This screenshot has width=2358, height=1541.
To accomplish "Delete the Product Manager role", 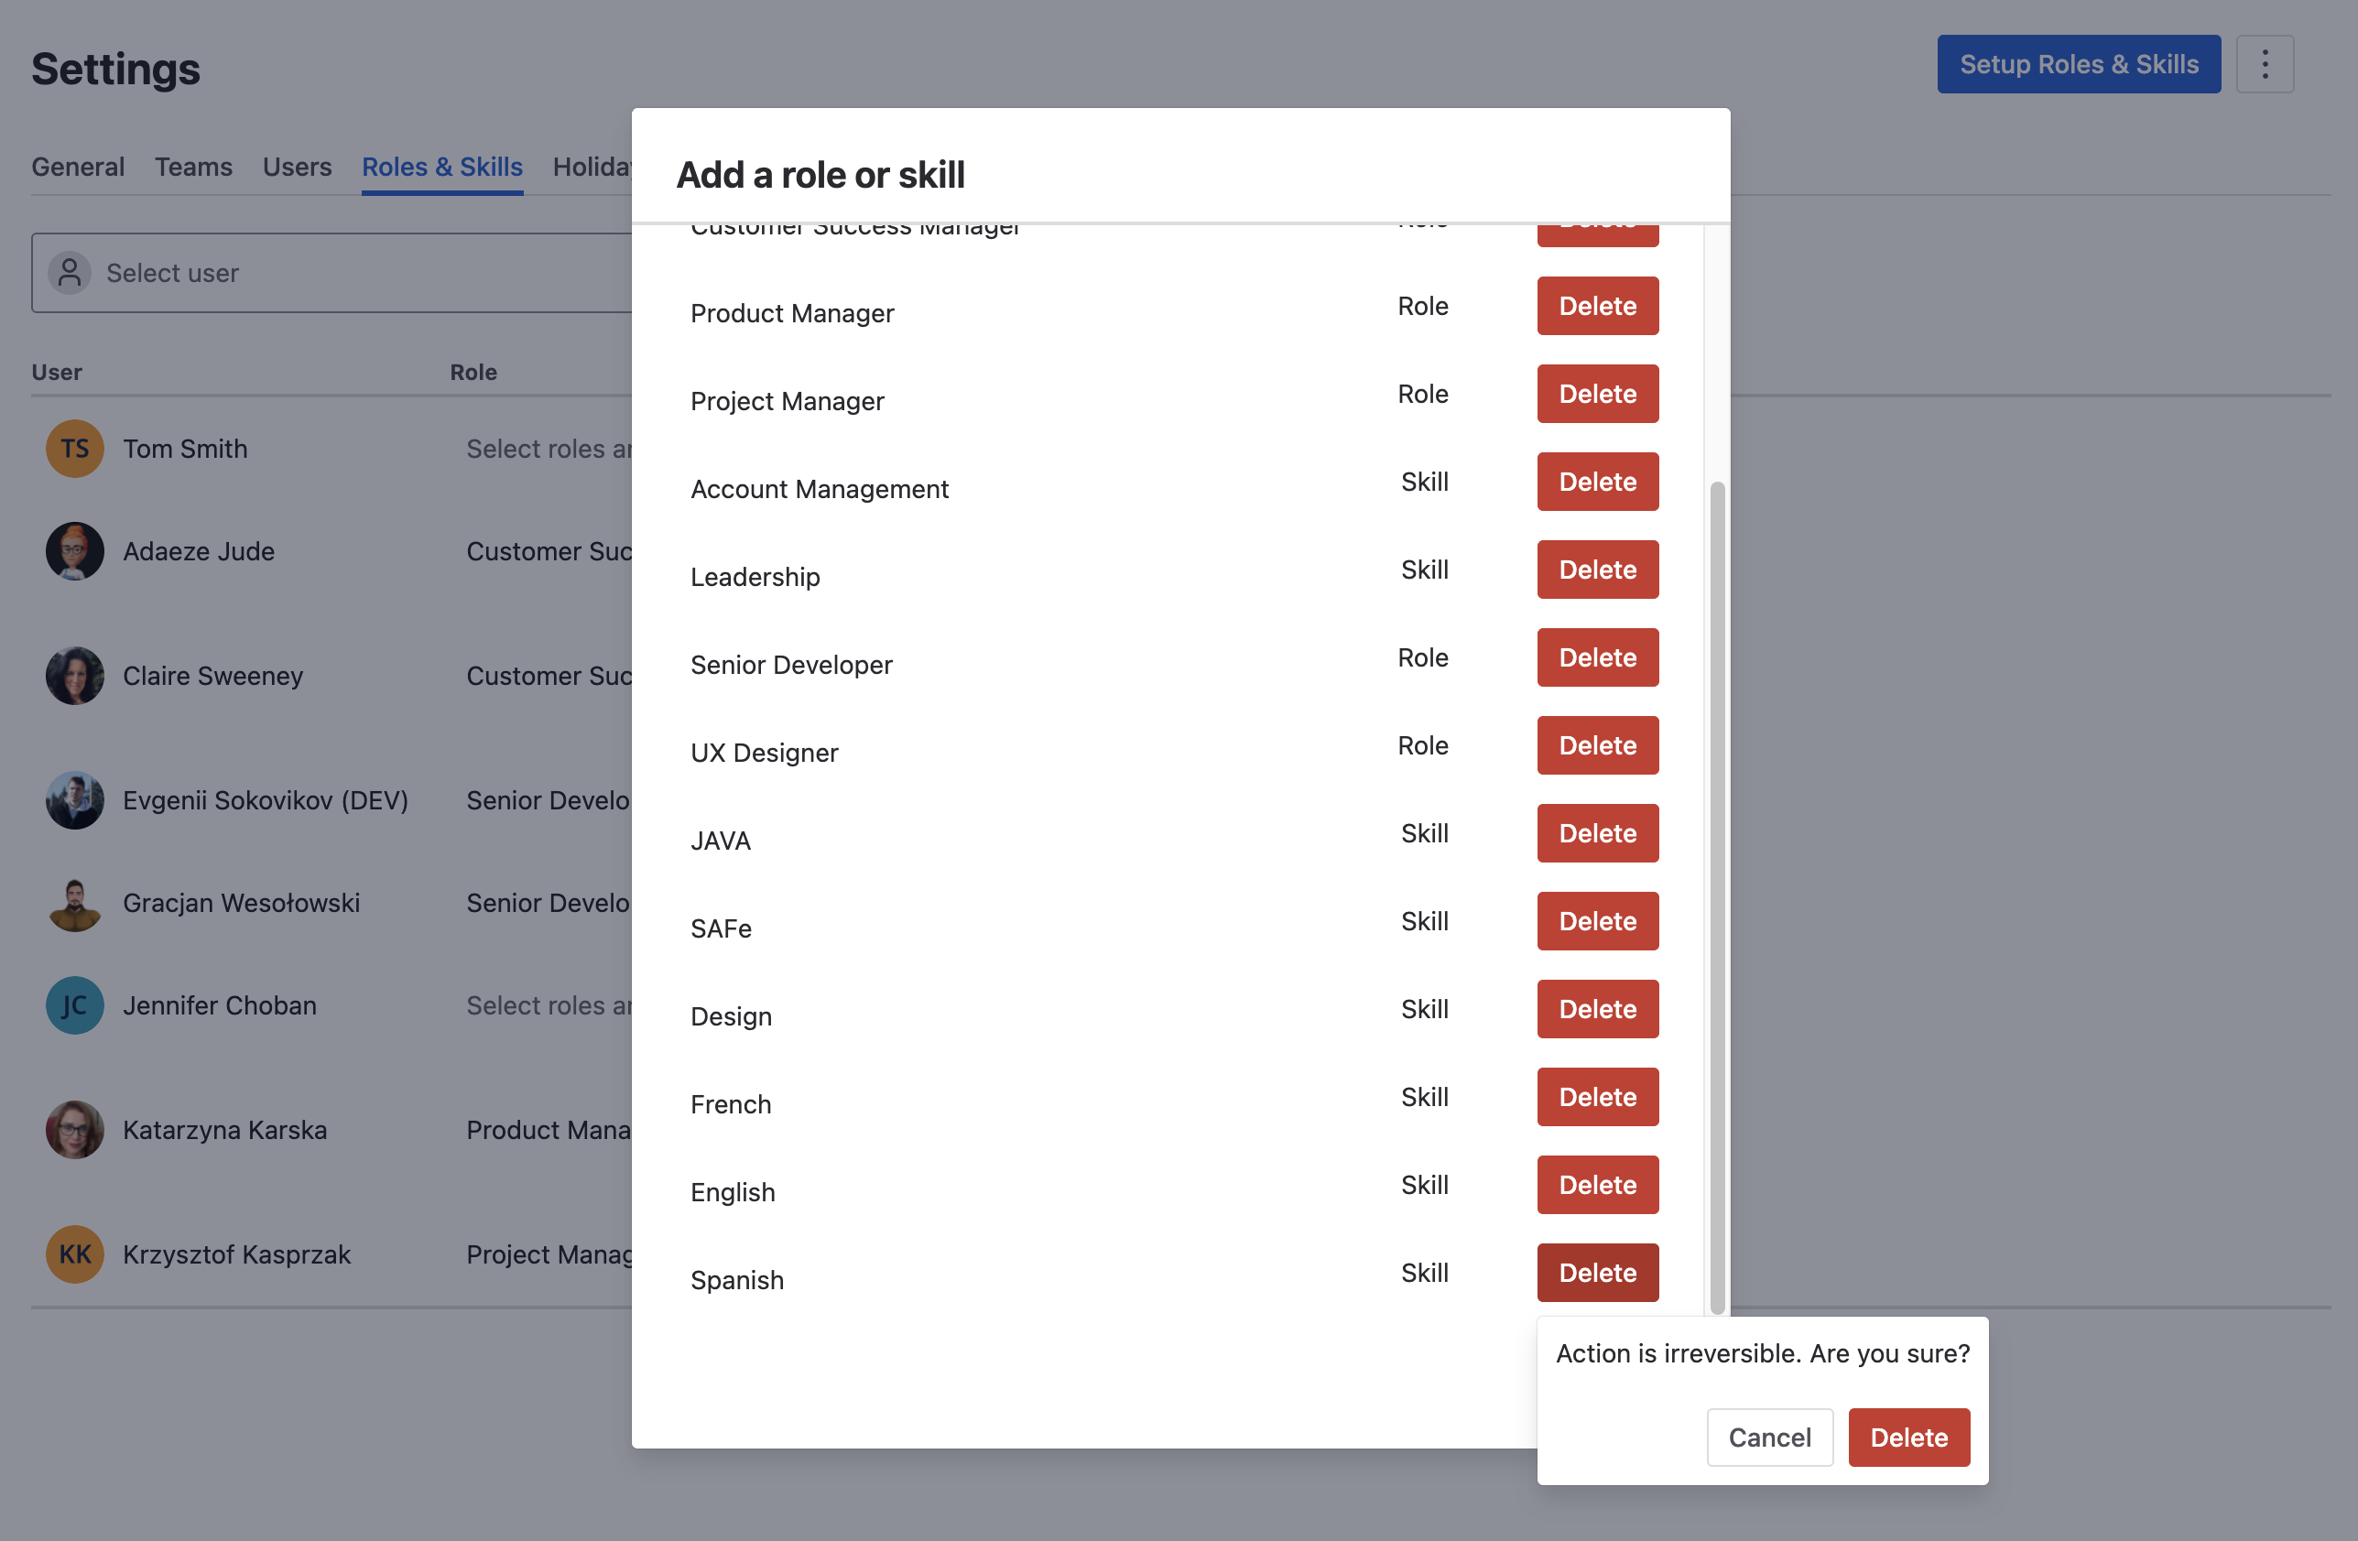I will (1597, 306).
